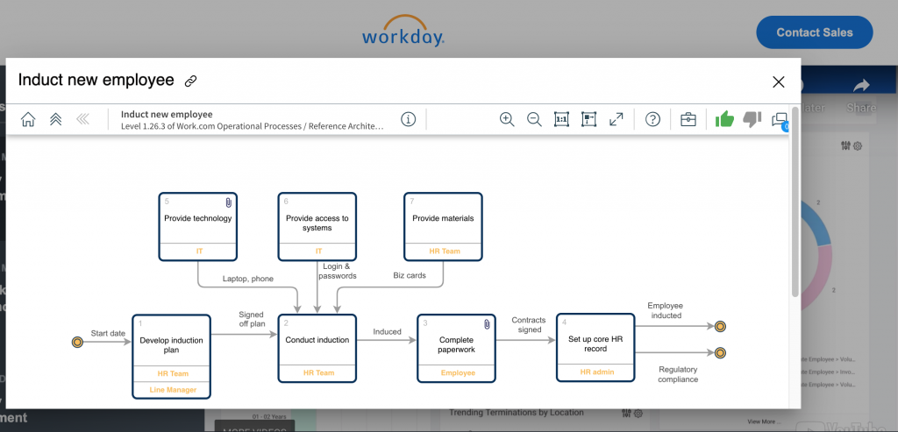Open the briefcase icon in the toolbar
Viewport: 898px width, 432px height.
tap(688, 120)
